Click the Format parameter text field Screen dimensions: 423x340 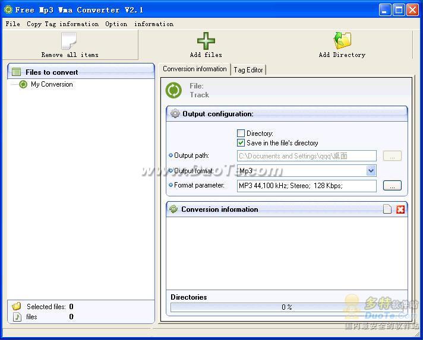pyautogui.click(x=307, y=186)
